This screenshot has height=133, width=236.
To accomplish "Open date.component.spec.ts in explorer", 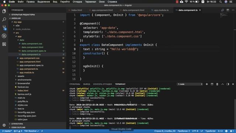I will (x=34, y=51).
